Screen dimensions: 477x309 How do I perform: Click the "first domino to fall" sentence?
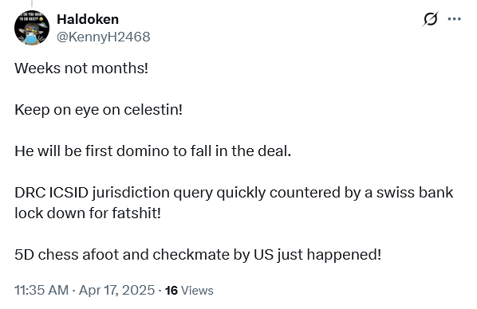(152, 151)
